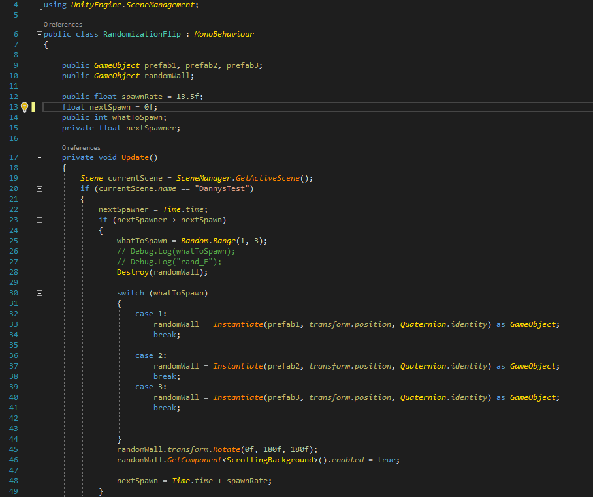Click nextSpawn variable on line 13
This screenshot has height=497, width=593.
pyautogui.click(x=110, y=107)
